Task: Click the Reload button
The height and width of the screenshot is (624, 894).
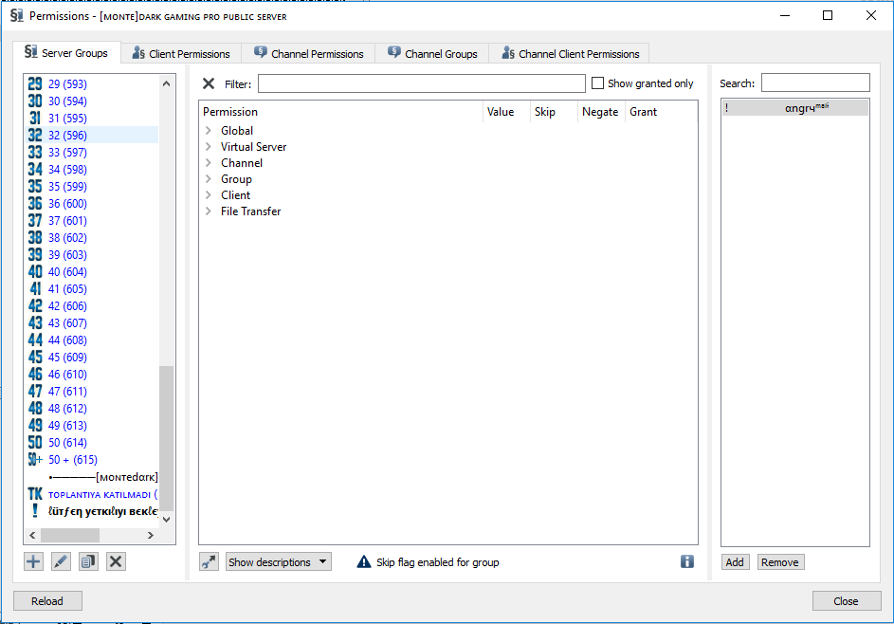Action: pos(48,601)
